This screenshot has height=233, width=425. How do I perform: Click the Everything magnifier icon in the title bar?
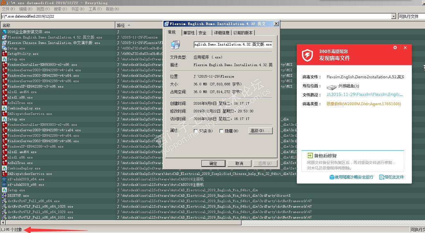3,3
